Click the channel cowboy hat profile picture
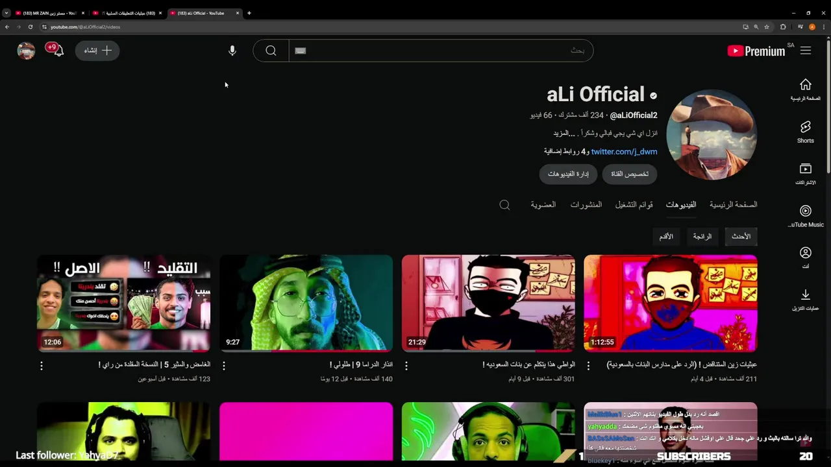Viewport: 831px width, 467px height. click(x=712, y=135)
